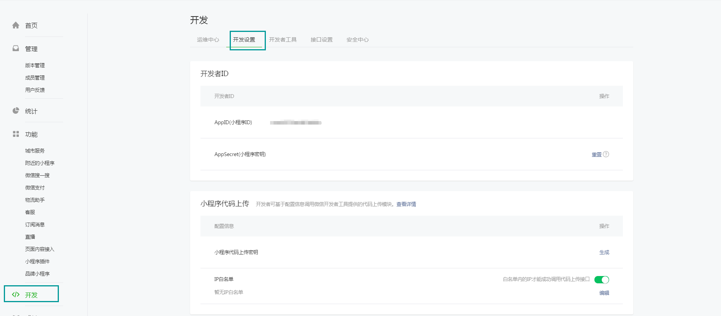Image resolution: width=721 pixels, height=316 pixels.
Task: Open 统计 section in sidebar
Action: pyautogui.click(x=31, y=111)
